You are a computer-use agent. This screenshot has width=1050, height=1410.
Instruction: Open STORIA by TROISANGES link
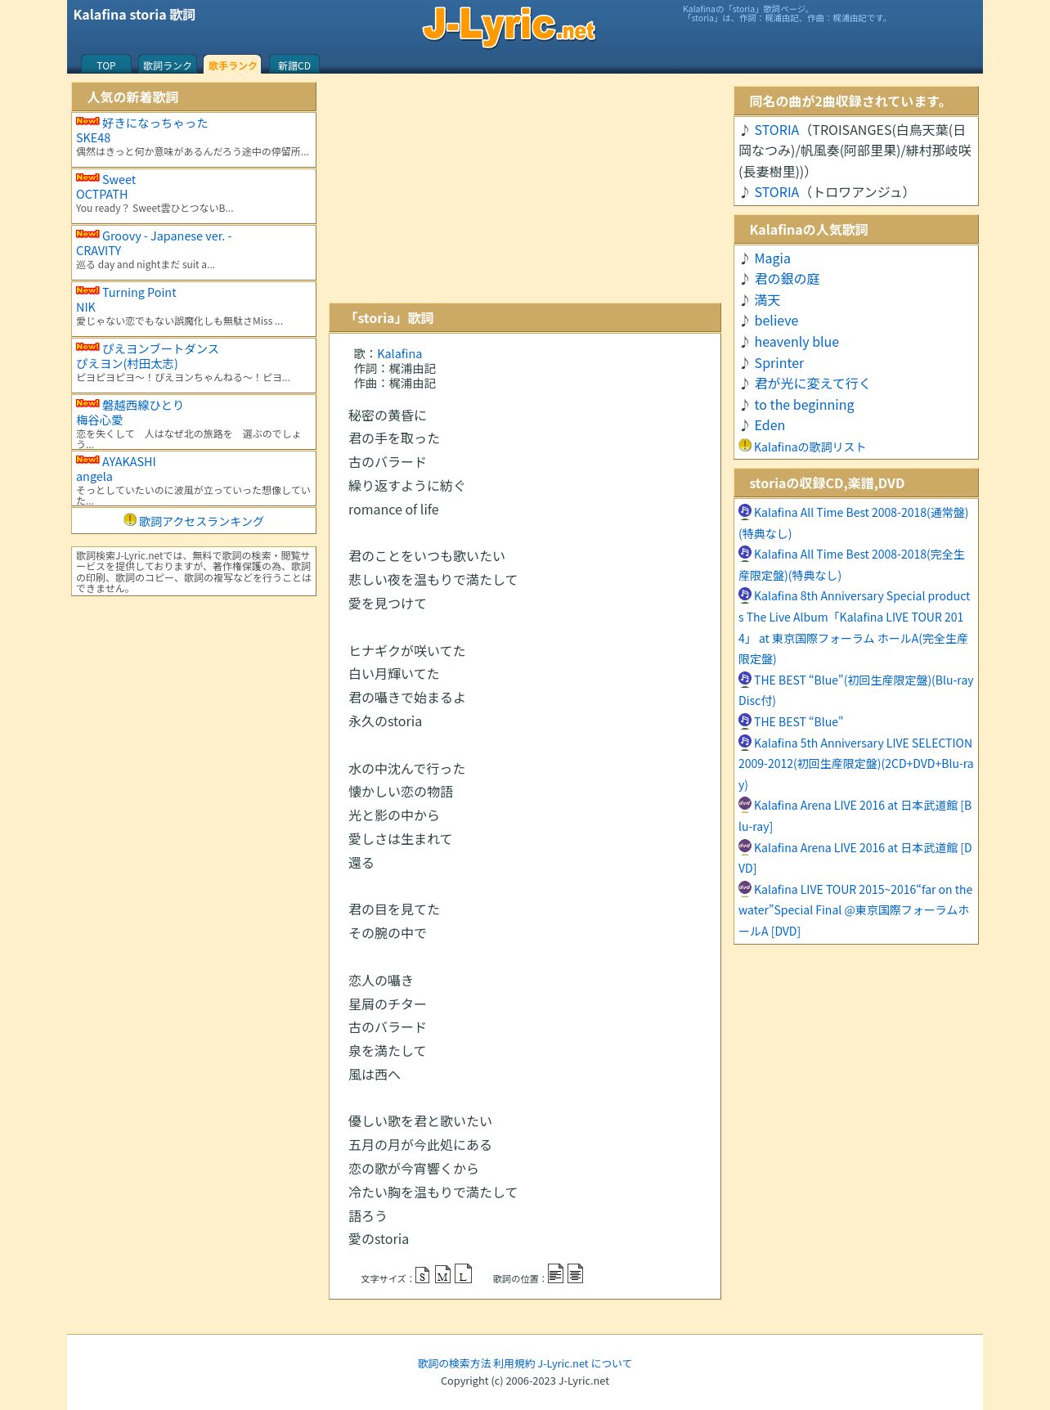[x=777, y=130]
